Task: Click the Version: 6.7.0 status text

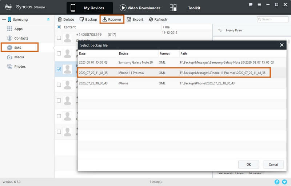Action: 12,182
